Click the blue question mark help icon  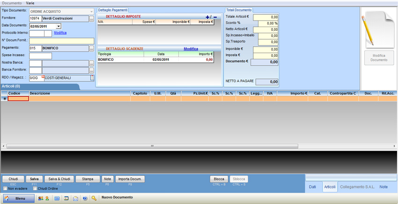85,198
